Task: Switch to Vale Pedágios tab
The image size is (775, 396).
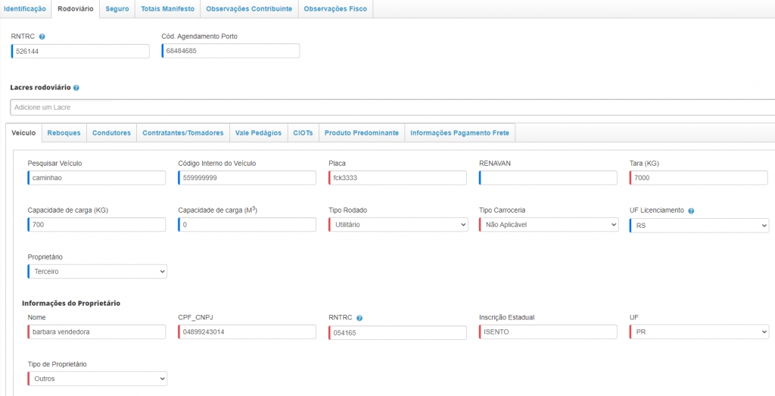Action: pos(258,133)
